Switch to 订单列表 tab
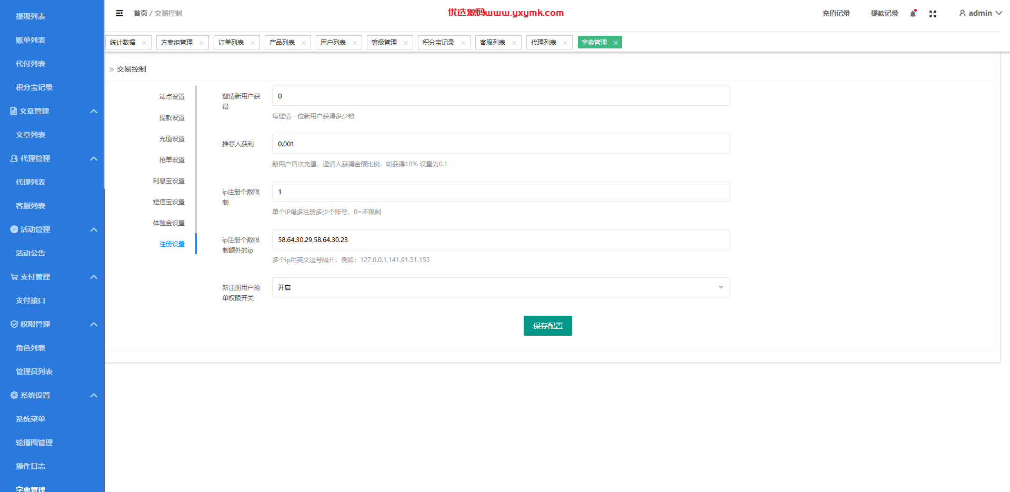 click(x=231, y=43)
